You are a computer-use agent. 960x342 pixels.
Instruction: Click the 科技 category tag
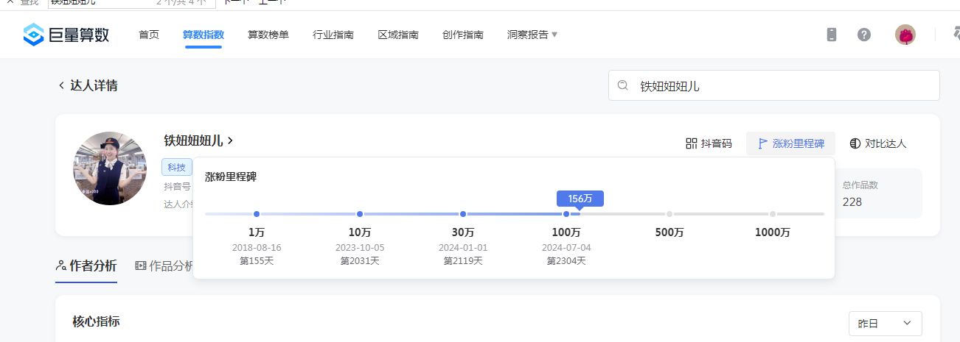pos(177,167)
